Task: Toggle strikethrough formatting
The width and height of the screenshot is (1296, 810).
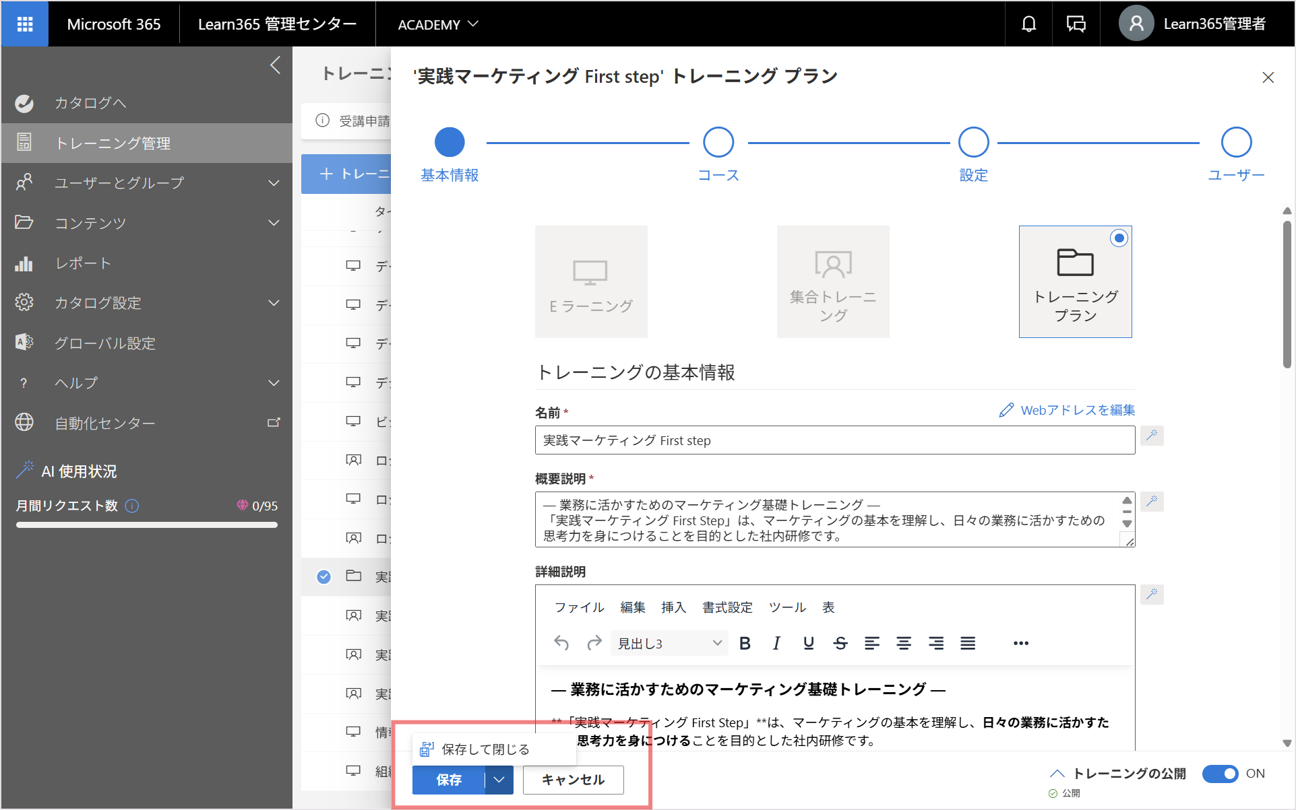Action: (840, 643)
